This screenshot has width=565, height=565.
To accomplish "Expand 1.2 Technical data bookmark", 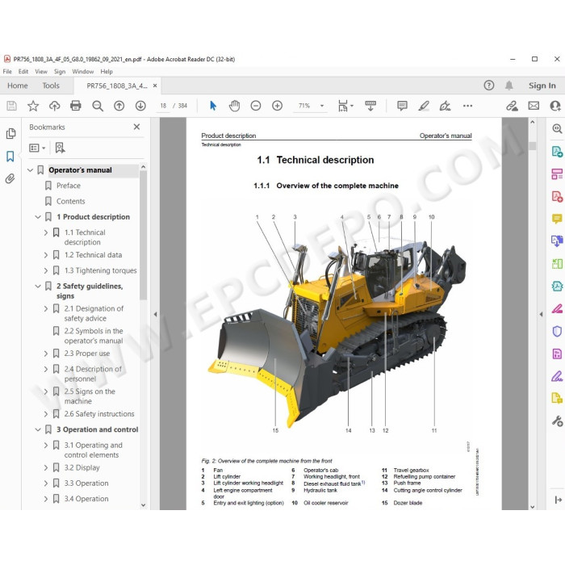I will (46, 255).
